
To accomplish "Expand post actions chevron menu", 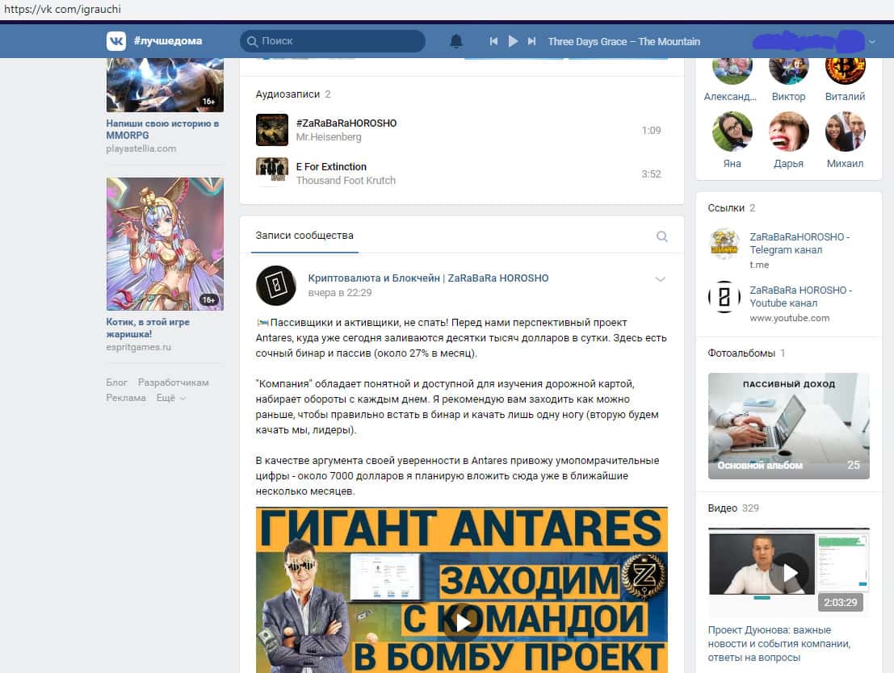I will pos(661,279).
